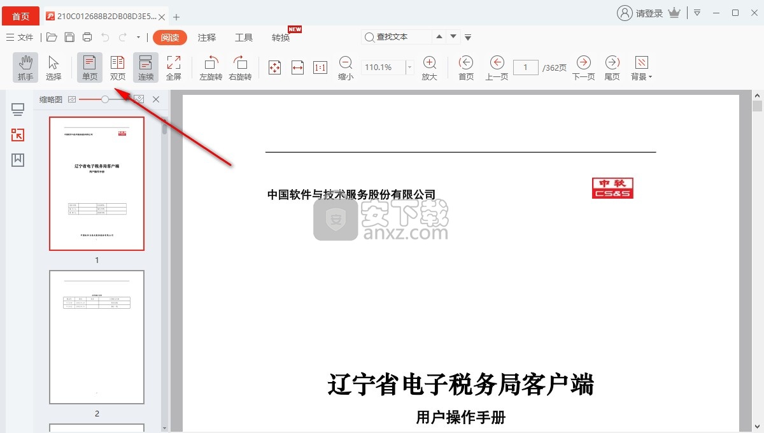Switch to single page (单页) view
This screenshot has width=764, height=433.
90,67
